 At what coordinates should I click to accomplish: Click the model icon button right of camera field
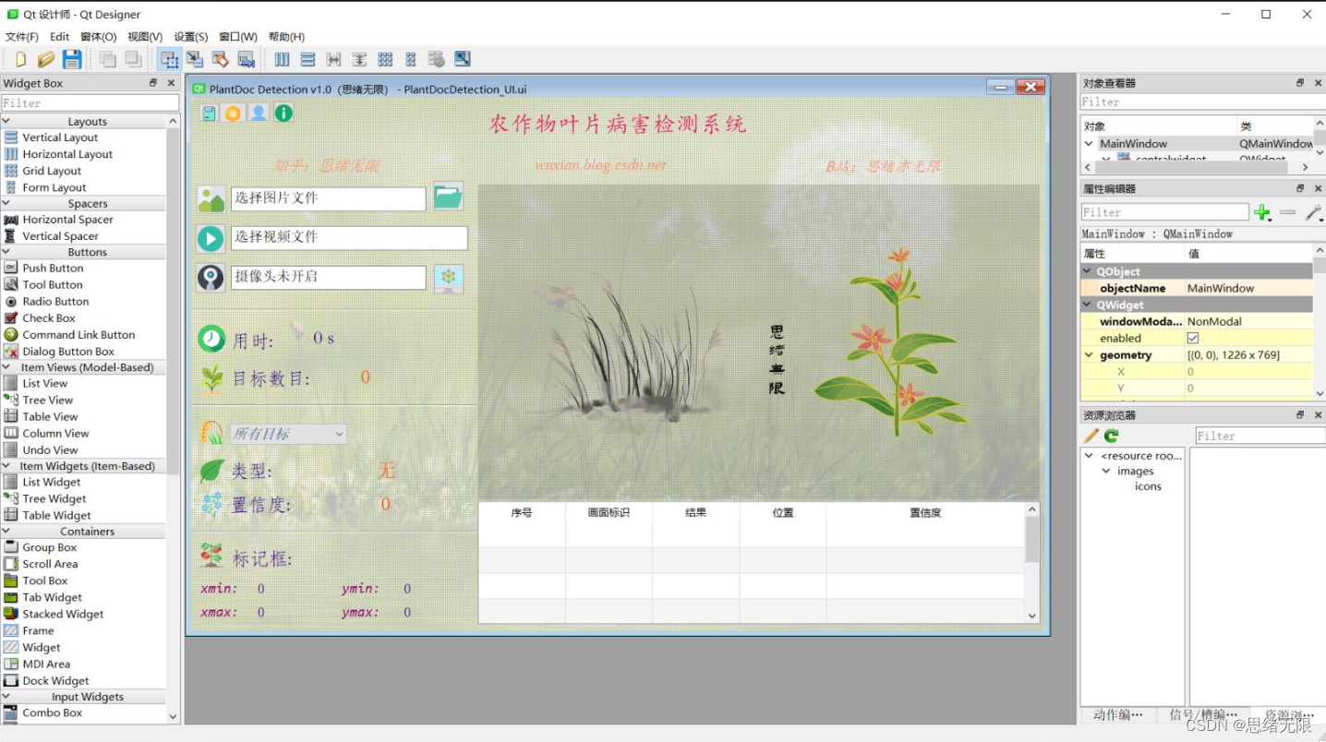click(448, 278)
